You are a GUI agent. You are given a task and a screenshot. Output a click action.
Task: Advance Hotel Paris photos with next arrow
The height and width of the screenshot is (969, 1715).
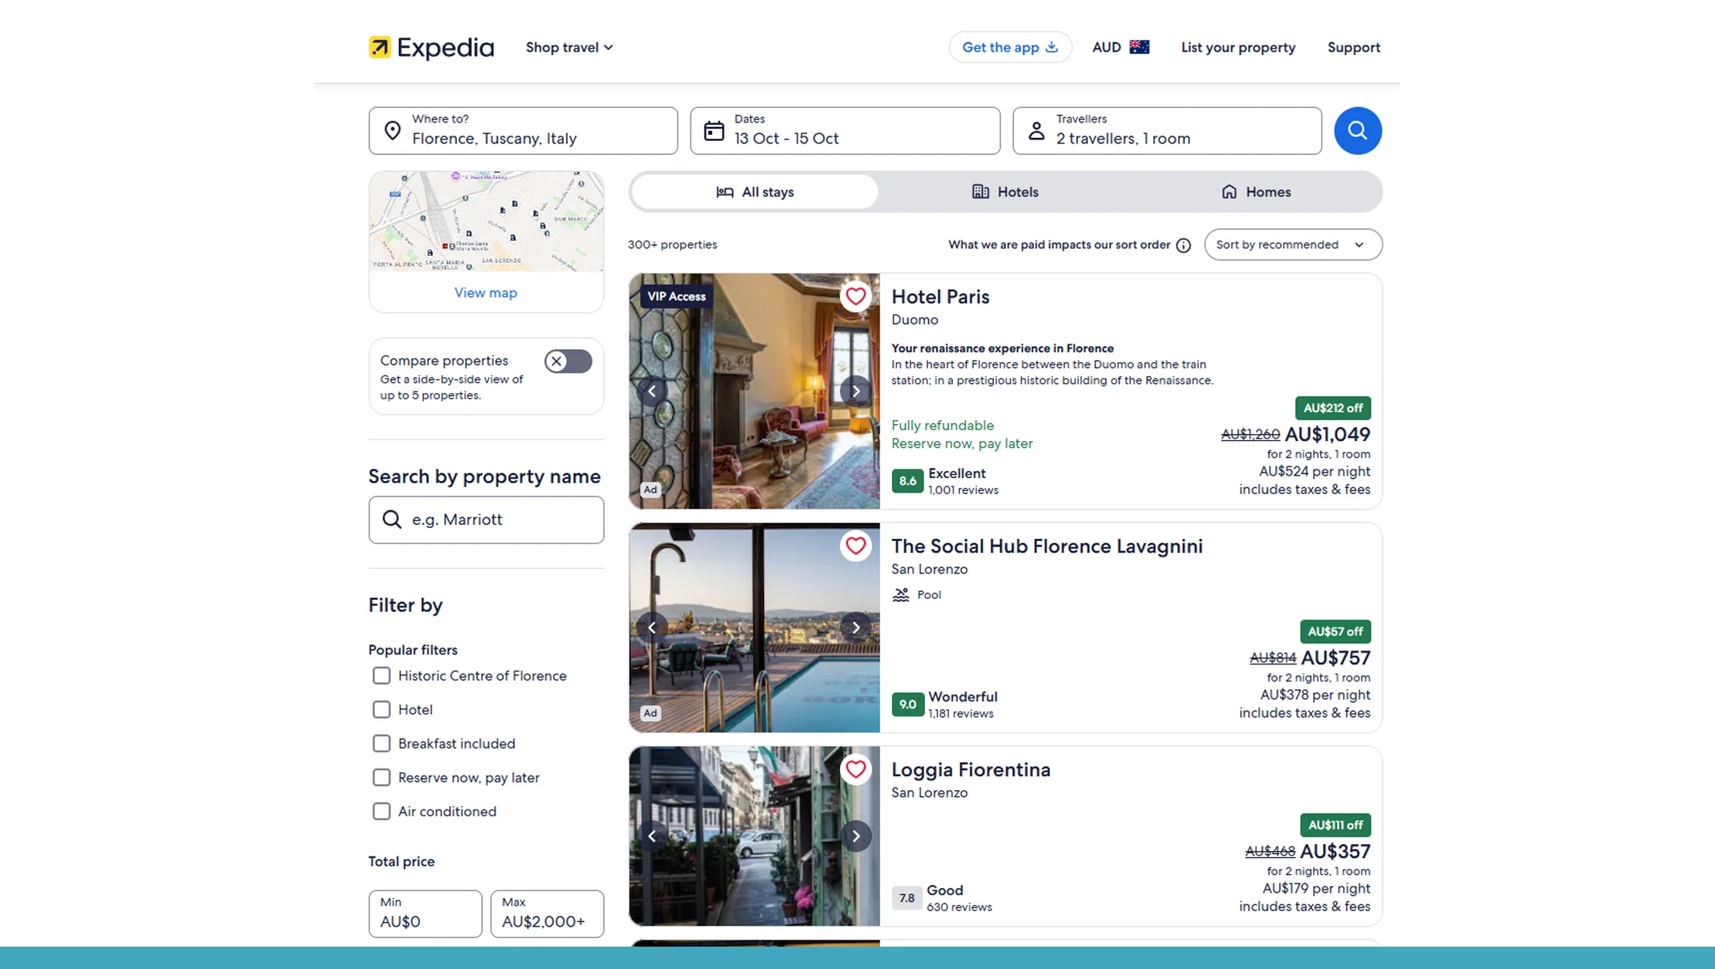click(856, 391)
